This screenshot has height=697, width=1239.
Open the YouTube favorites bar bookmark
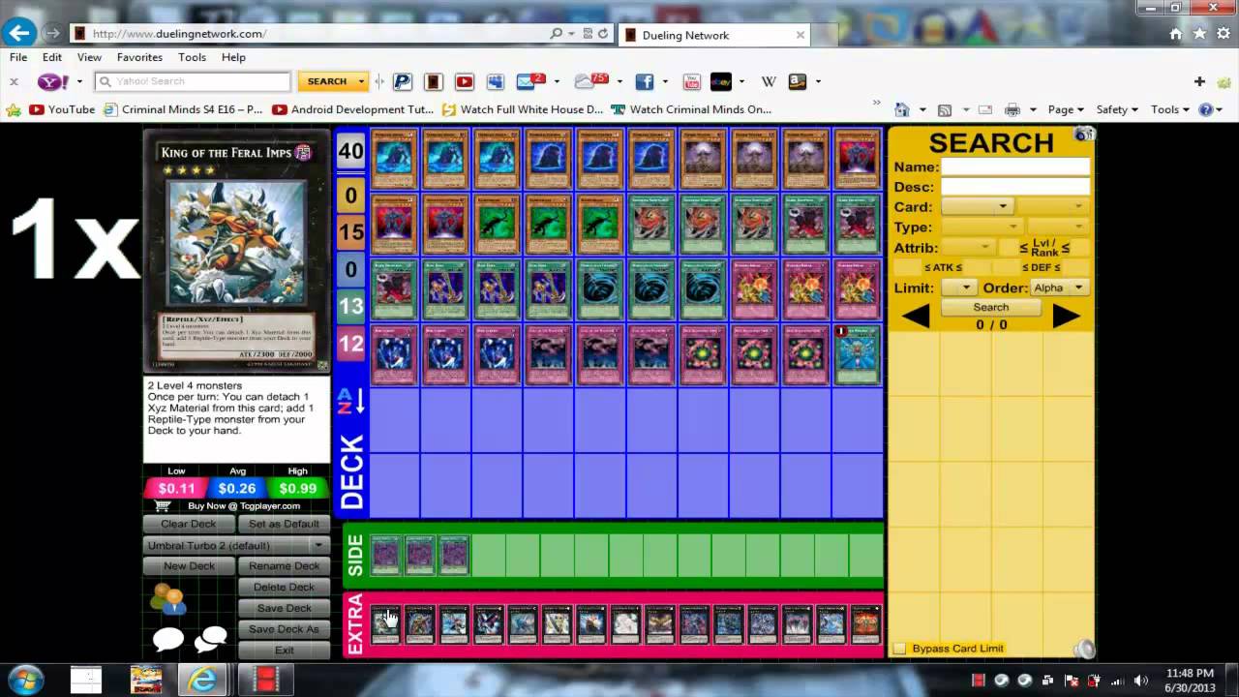[63, 109]
